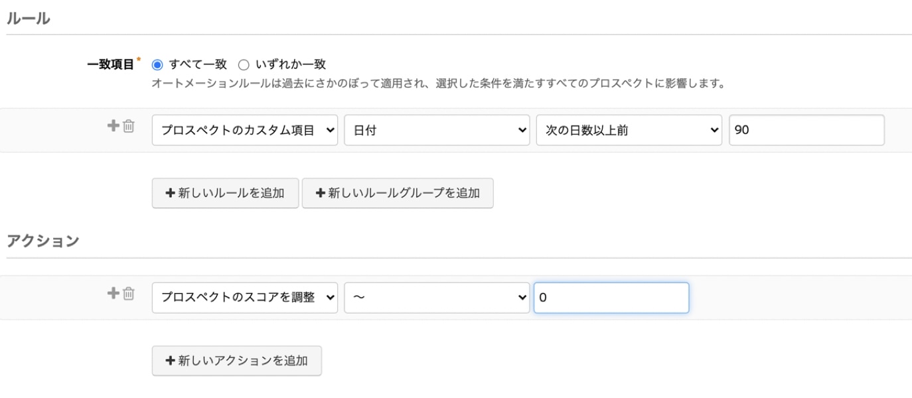Viewport: 912px width, 398px height.
Task: Open the 次の日数以上前 operator dropdown
Action: point(629,130)
